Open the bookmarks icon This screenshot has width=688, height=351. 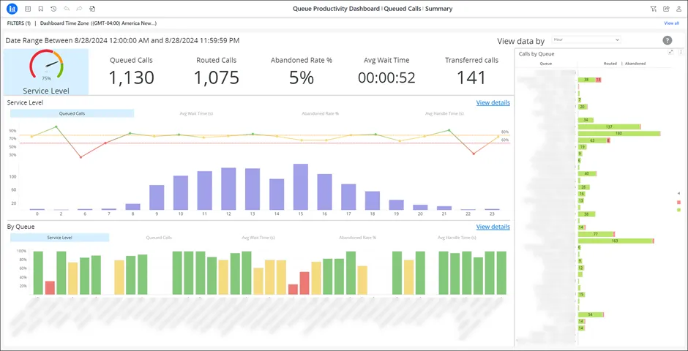[40, 8]
